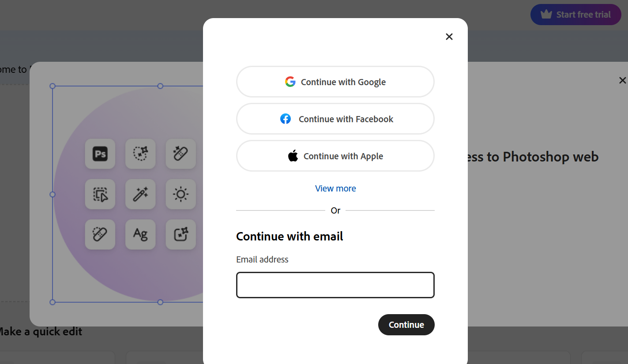Choose the magic wand icon

(x=140, y=194)
